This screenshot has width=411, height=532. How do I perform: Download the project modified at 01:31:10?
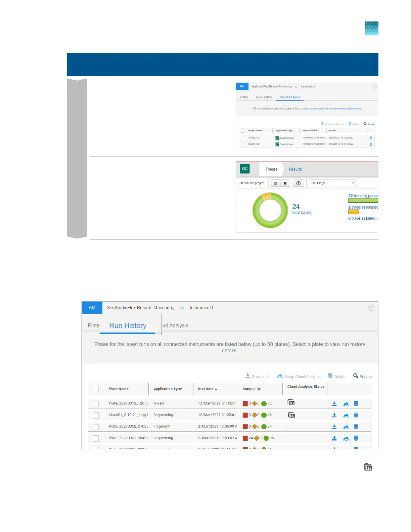coord(371,144)
